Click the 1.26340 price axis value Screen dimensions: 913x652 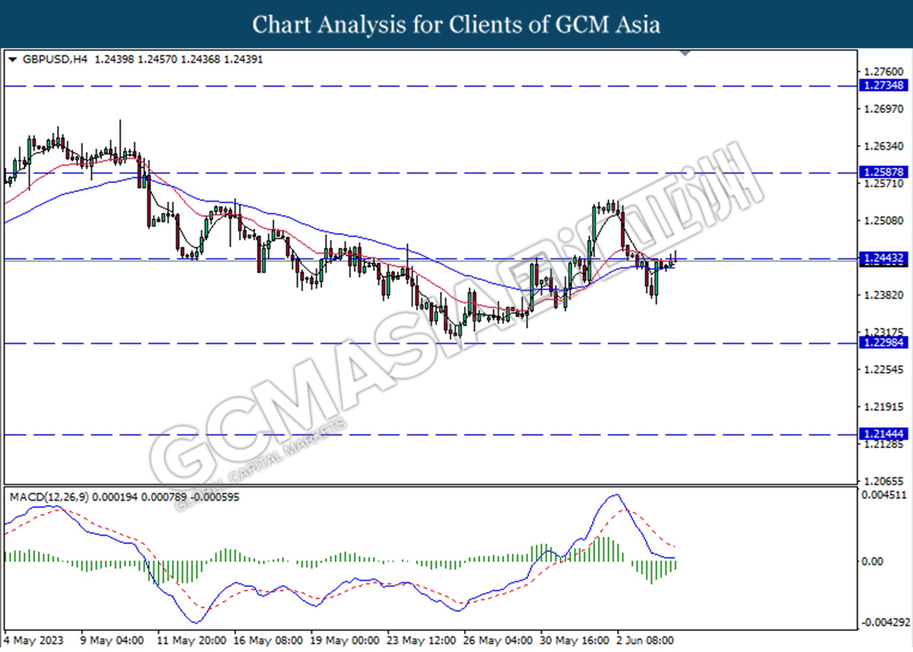(x=884, y=146)
